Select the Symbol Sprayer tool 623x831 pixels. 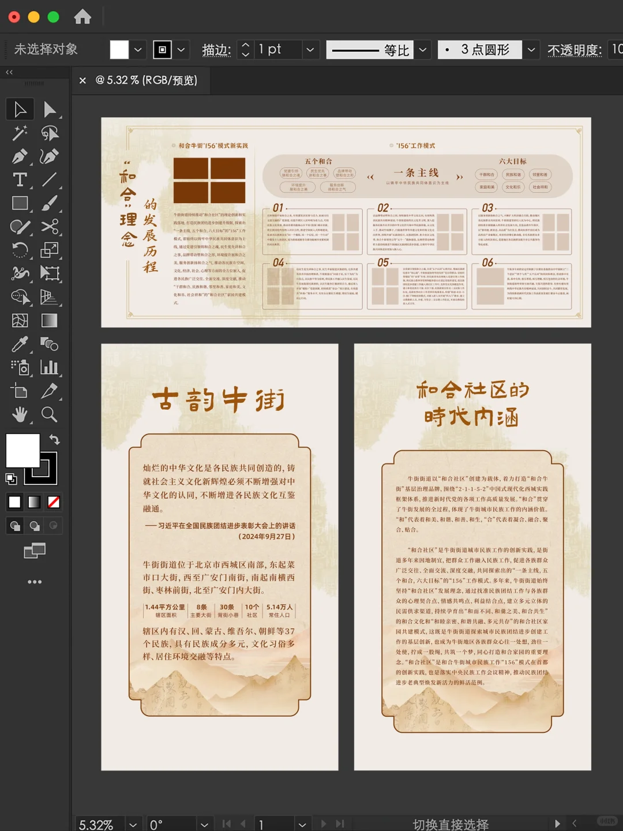point(20,368)
